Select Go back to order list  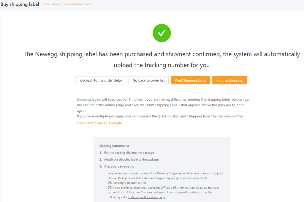(148, 80)
